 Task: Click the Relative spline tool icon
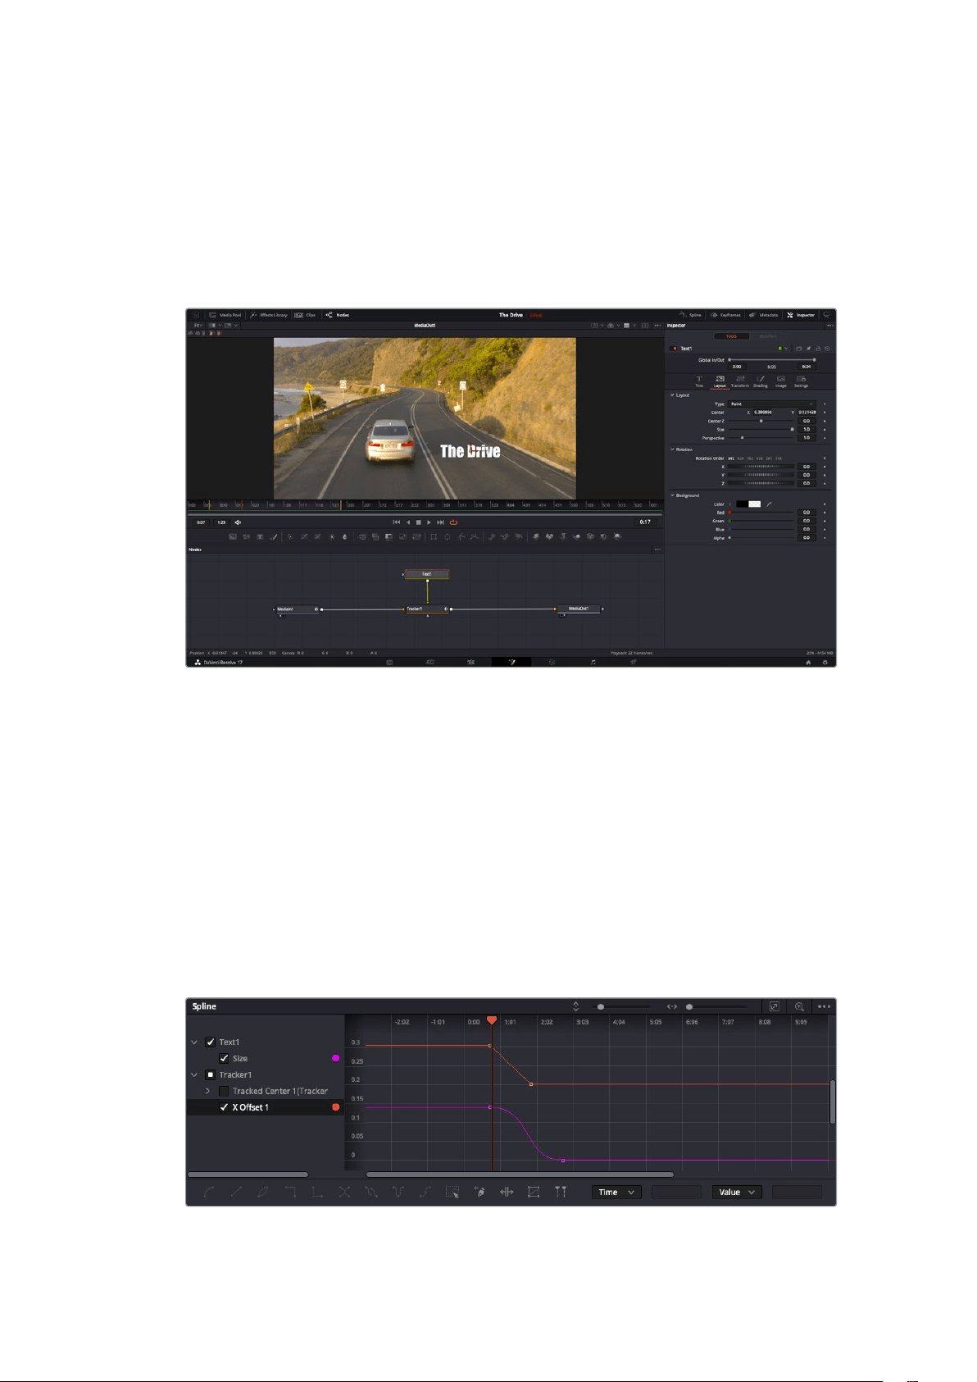tap(425, 1193)
